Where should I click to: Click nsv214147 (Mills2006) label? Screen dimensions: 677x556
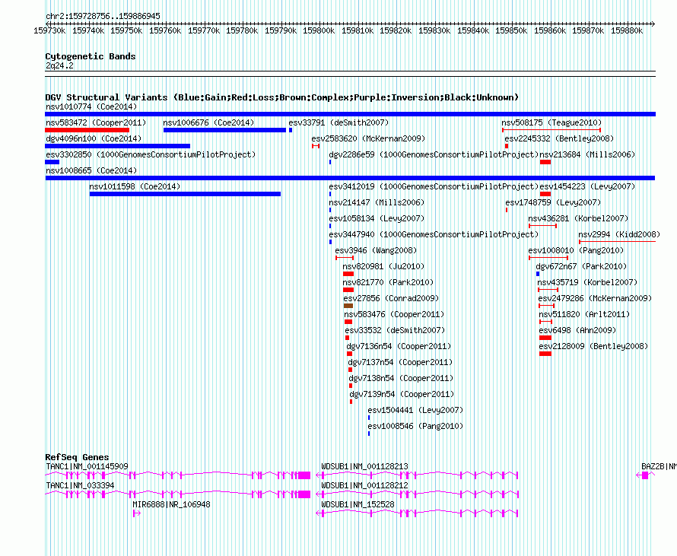[377, 202]
